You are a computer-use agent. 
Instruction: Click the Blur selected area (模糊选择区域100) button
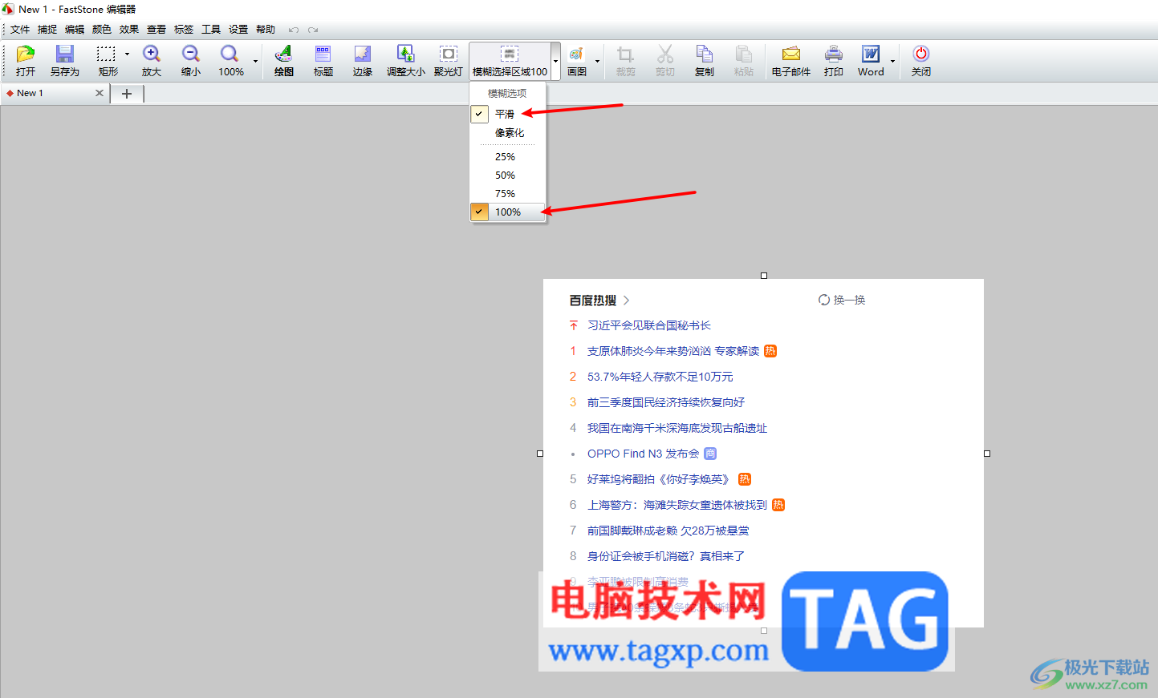(x=510, y=61)
